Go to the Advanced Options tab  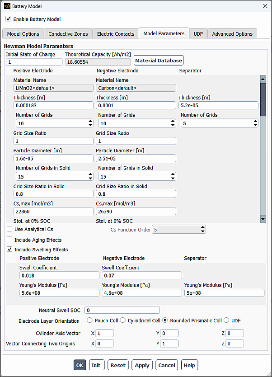point(233,33)
